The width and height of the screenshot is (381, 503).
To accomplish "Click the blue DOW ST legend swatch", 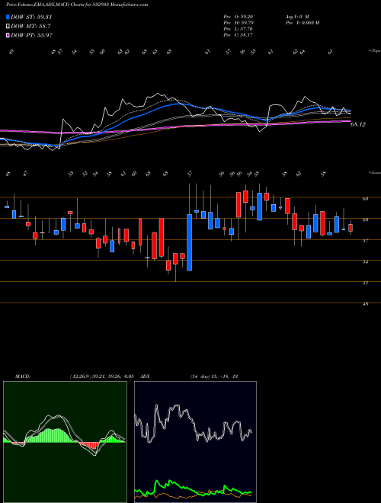I will tap(8, 17).
